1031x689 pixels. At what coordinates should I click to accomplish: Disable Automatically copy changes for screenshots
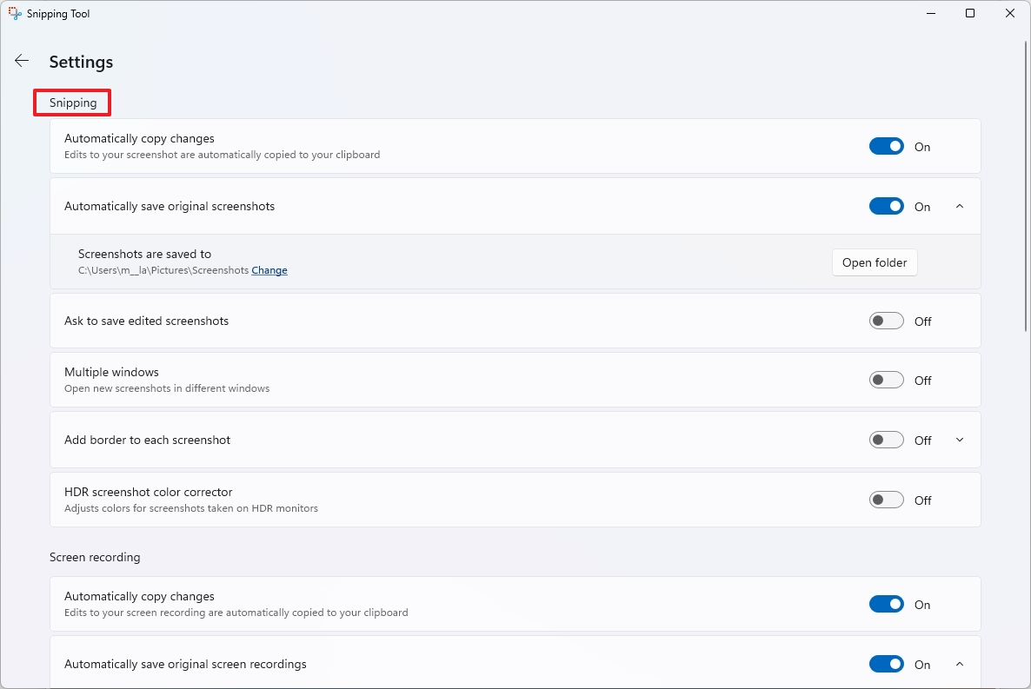[886, 146]
